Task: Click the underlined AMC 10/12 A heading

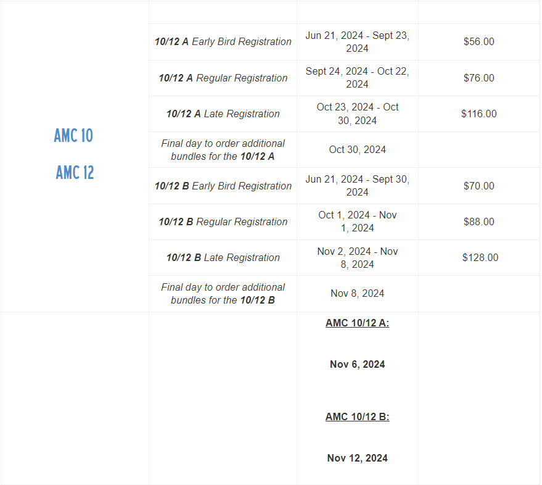Action: tap(357, 323)
